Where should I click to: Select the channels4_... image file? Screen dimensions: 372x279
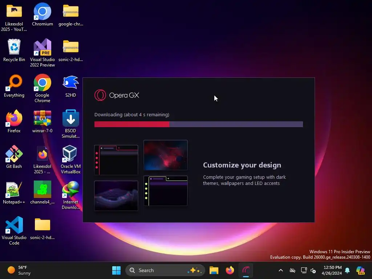tap(43, 193)
